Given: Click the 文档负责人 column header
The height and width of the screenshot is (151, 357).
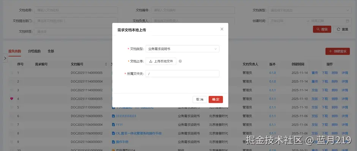Looking at the screenshot, I should (x=250, y=64).
